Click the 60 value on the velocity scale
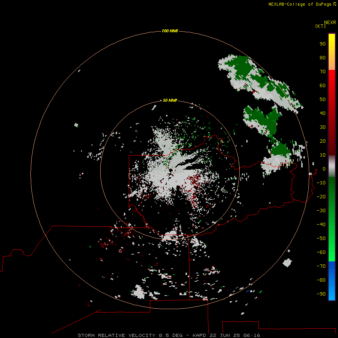 click(x=323, y=86)
